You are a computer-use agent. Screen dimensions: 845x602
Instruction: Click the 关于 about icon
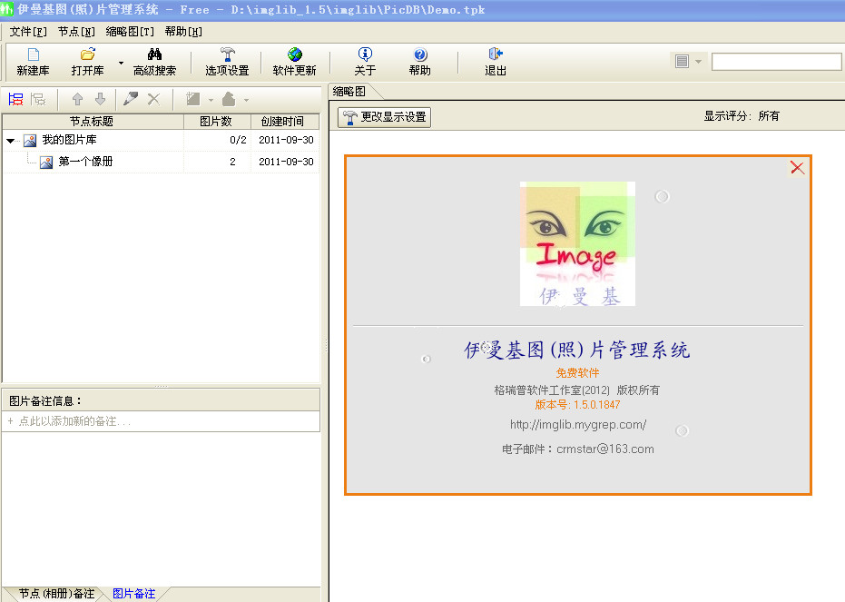coord(365,54)
